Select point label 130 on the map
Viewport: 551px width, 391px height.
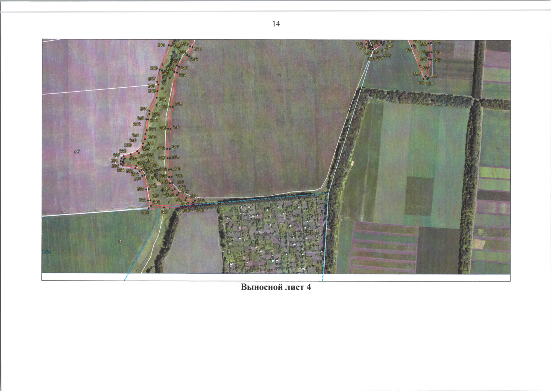(x=421, y=83)
